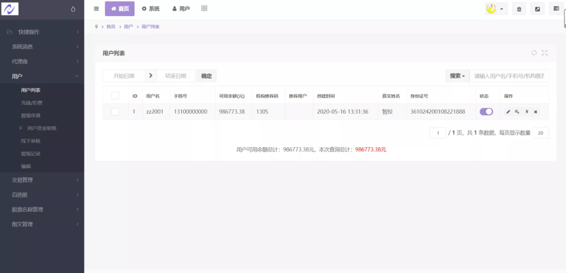
Task: Collapse the sidebar with the hamburger icon
Action: pyautogui.click(x=96, y=9)
